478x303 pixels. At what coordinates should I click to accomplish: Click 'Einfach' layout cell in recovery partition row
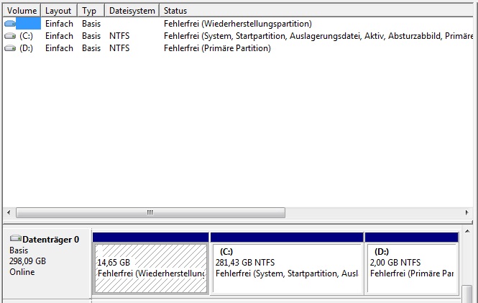coord(59,24)
